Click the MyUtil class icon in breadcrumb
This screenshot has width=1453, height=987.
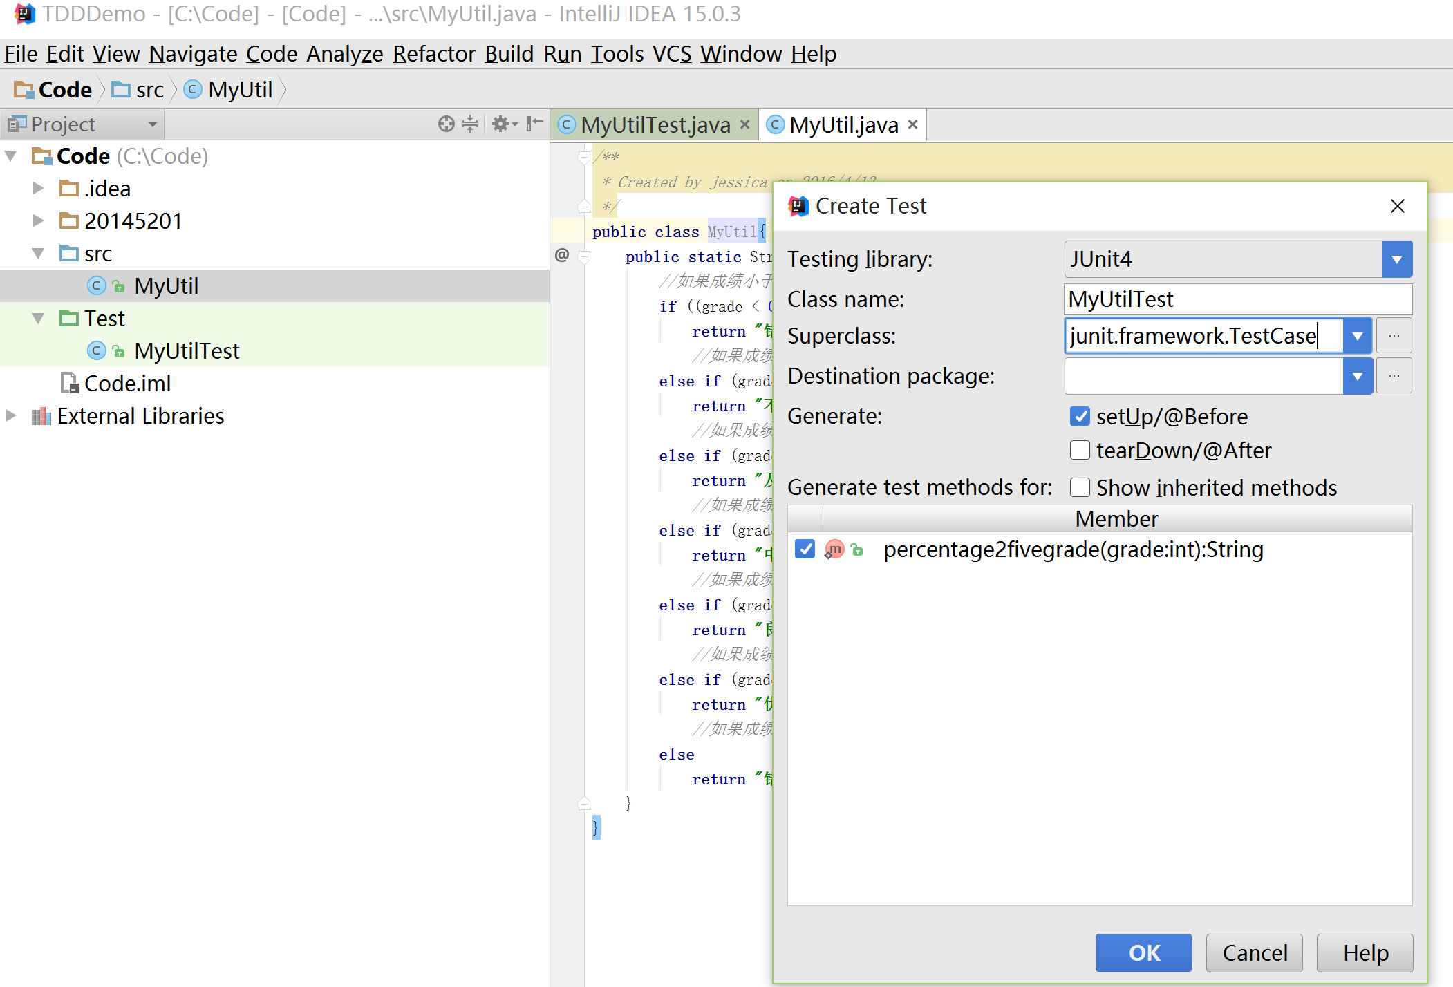pos(193,89)
